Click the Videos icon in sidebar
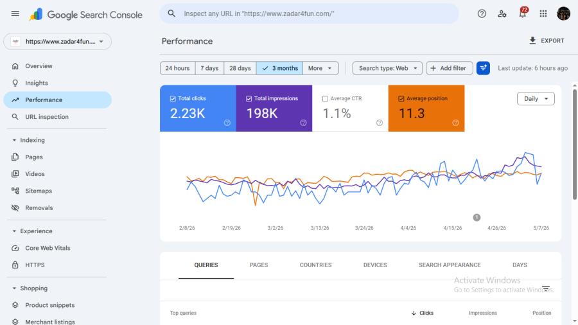 (x=15, y=174)
